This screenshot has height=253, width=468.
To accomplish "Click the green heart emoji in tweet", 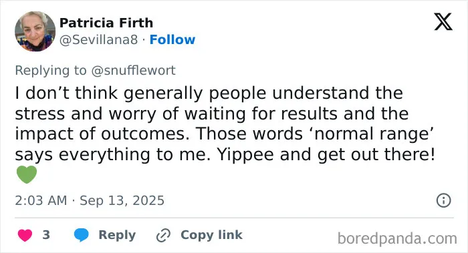I will coord(27,175).
